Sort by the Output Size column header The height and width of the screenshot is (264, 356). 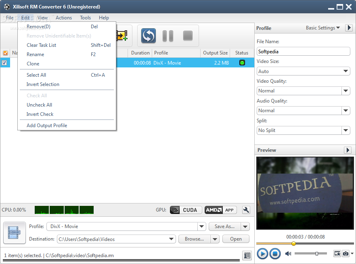click(x=215, y=53)
